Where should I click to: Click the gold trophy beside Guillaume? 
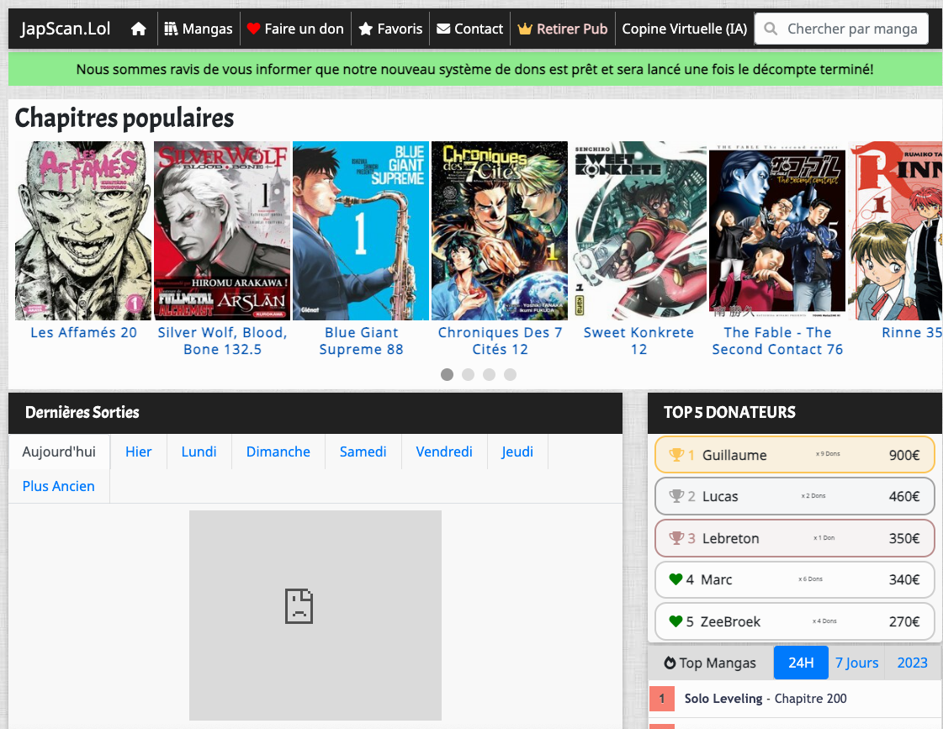pyautogui.click(x=676, y=455)
